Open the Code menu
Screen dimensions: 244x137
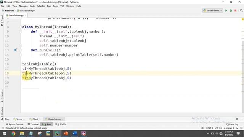[32, 6]
